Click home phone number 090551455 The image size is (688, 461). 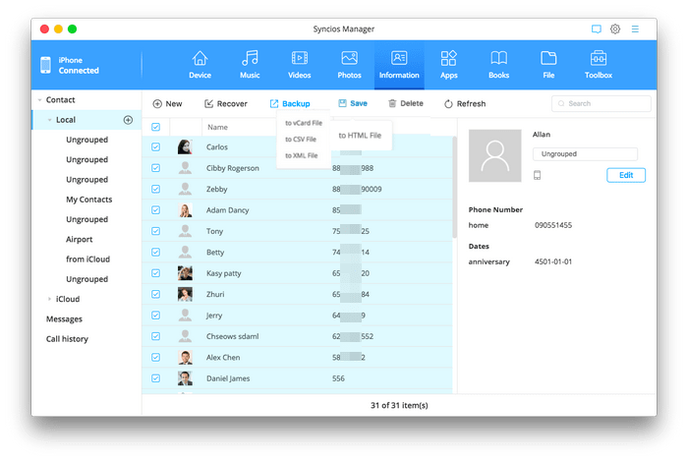click(553, 225)
